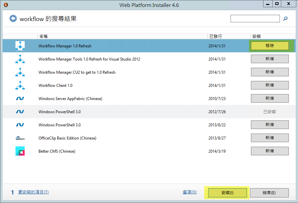
Task: Minimize the Web Platform Installer window
Action: click(268, 4)
